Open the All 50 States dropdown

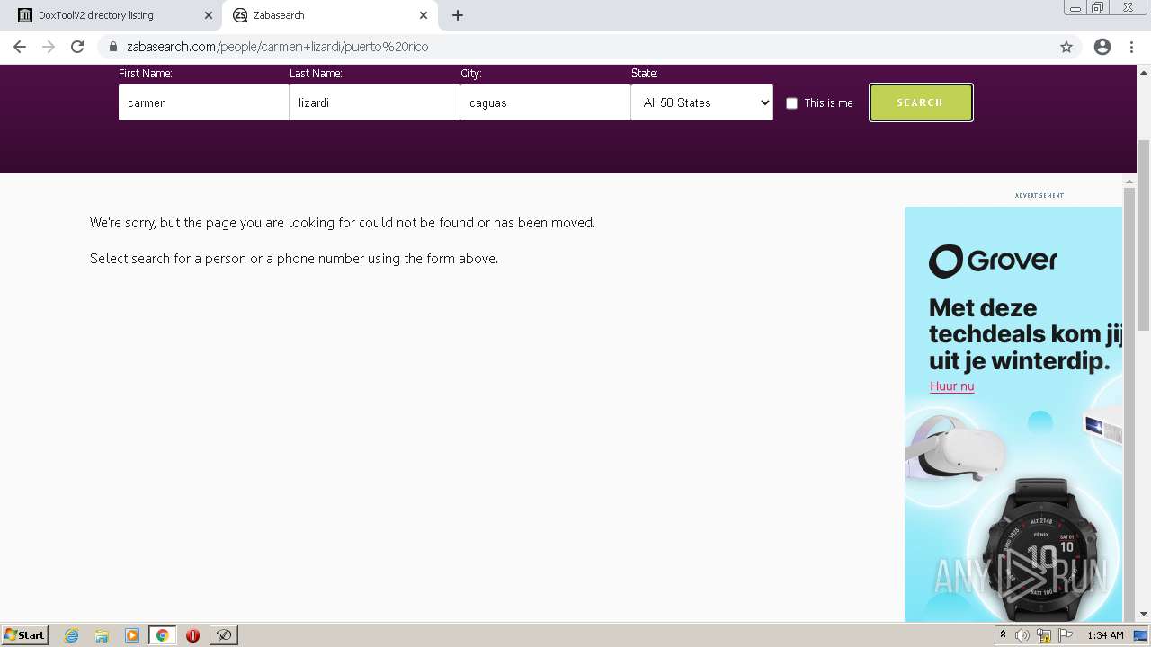(702, 102)
